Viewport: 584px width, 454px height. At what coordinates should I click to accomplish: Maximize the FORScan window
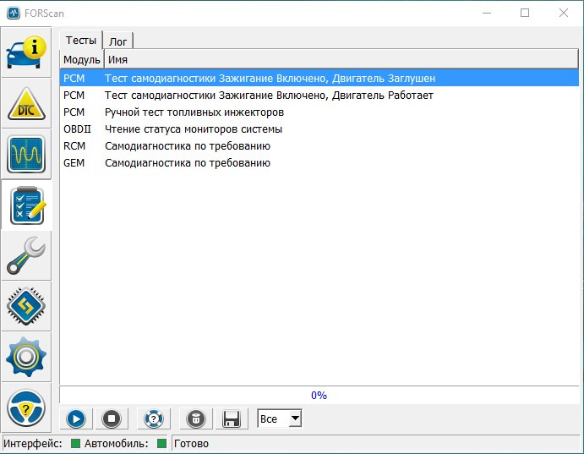525,13
